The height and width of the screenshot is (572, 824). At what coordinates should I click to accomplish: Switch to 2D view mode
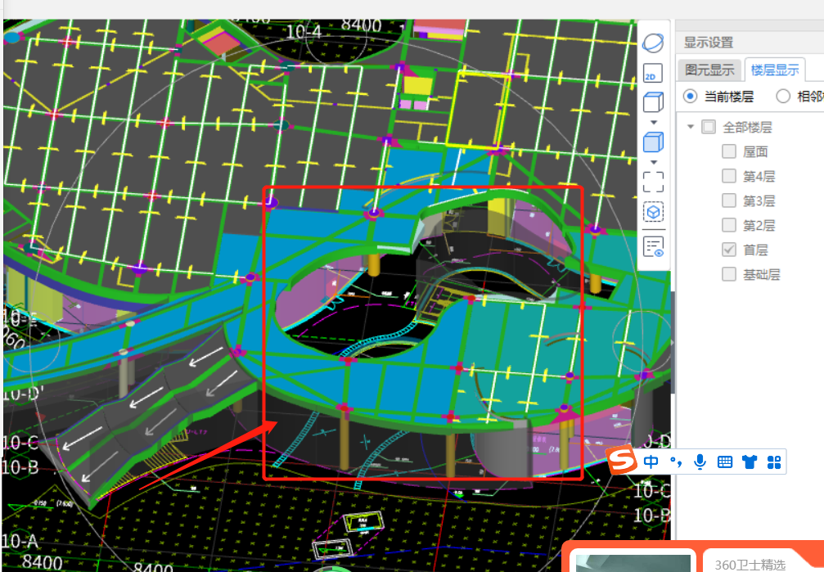653,73
